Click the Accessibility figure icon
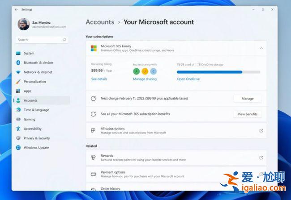 click(x=18, y=129)
